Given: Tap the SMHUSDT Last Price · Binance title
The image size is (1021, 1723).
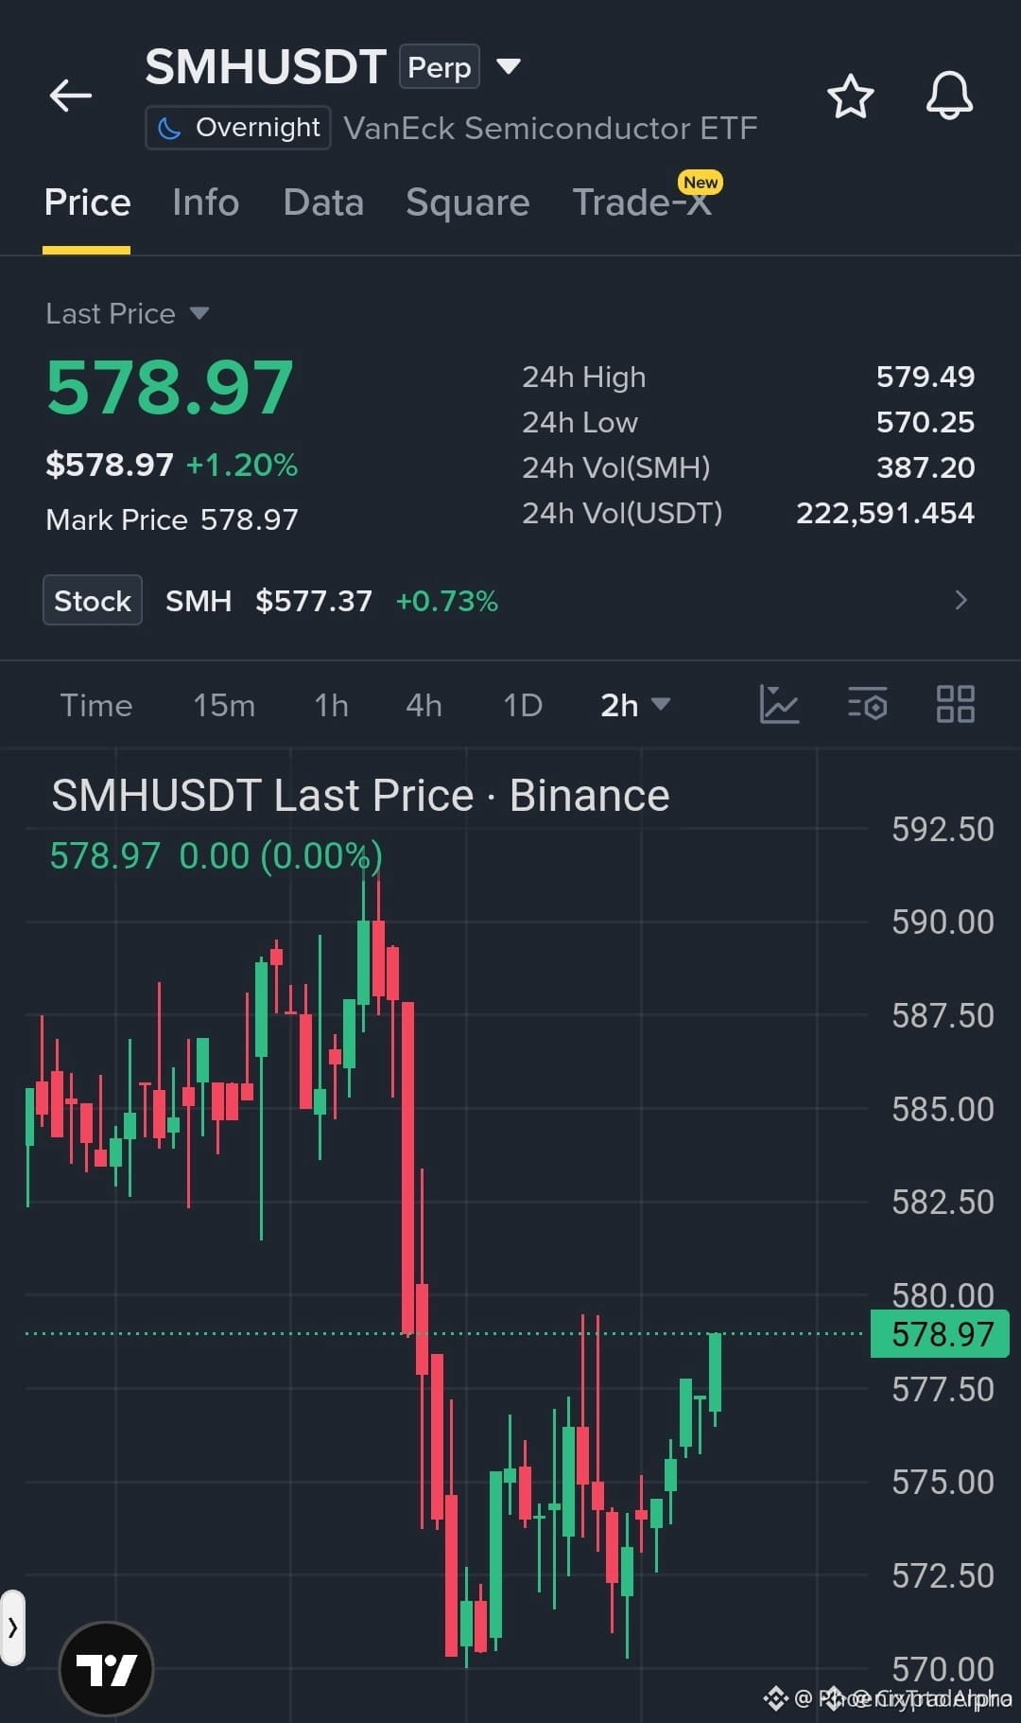Looking at the screenshot, I should 360,795.
